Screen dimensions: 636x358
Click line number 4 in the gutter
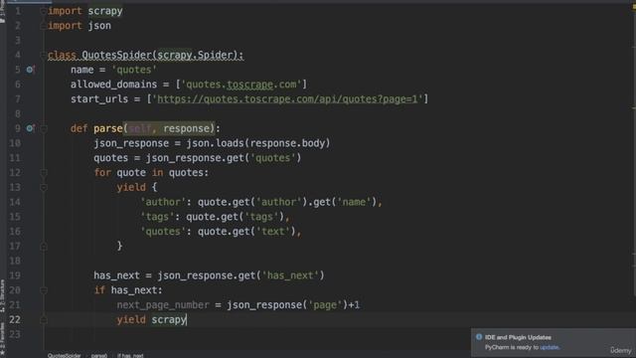tap(18, 56)
